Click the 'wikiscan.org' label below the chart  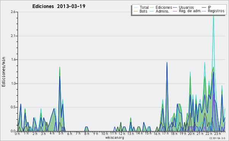click(114, 138)
